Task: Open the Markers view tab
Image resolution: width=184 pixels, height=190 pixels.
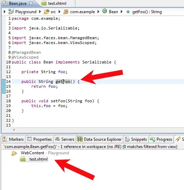Action: pos(13,139)
